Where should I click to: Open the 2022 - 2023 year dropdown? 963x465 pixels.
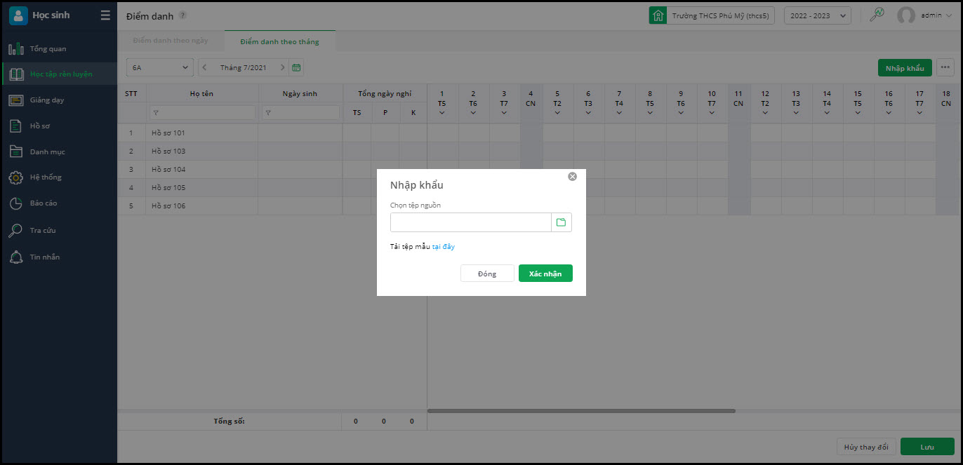coord(817,15)
